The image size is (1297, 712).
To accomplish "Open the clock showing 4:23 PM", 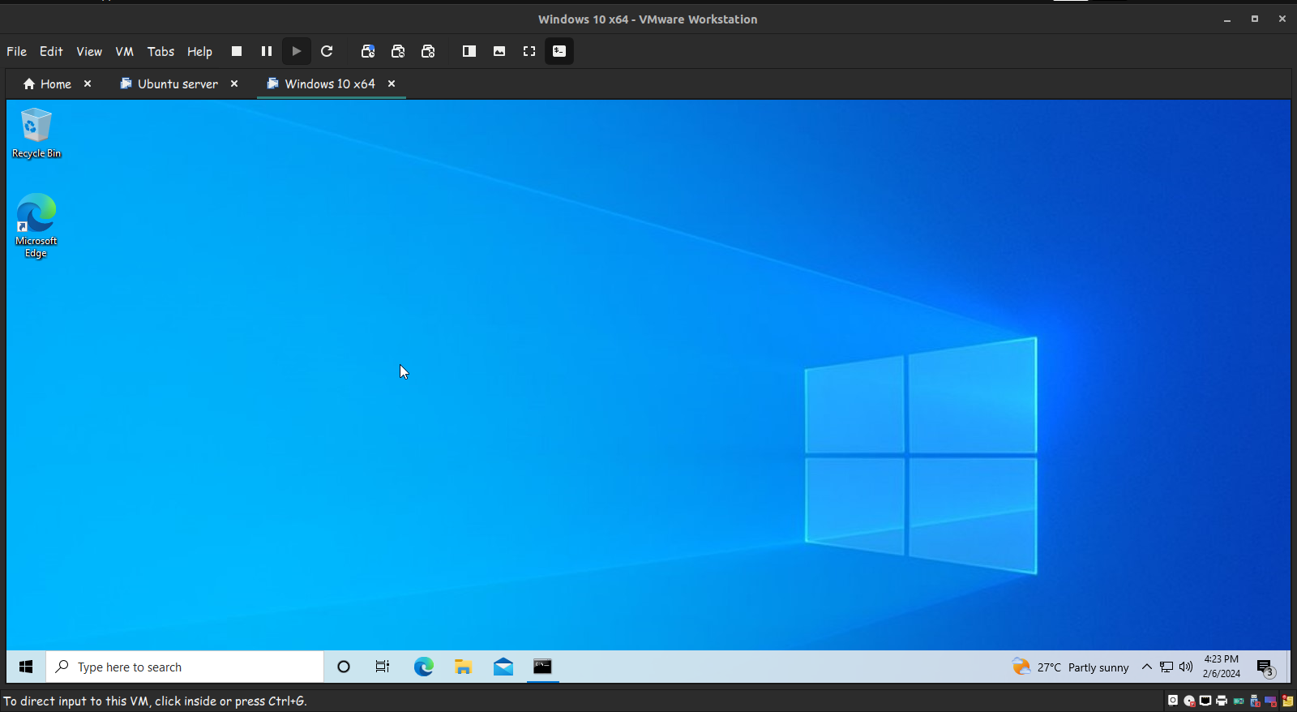I will (x=1222, y=667).
